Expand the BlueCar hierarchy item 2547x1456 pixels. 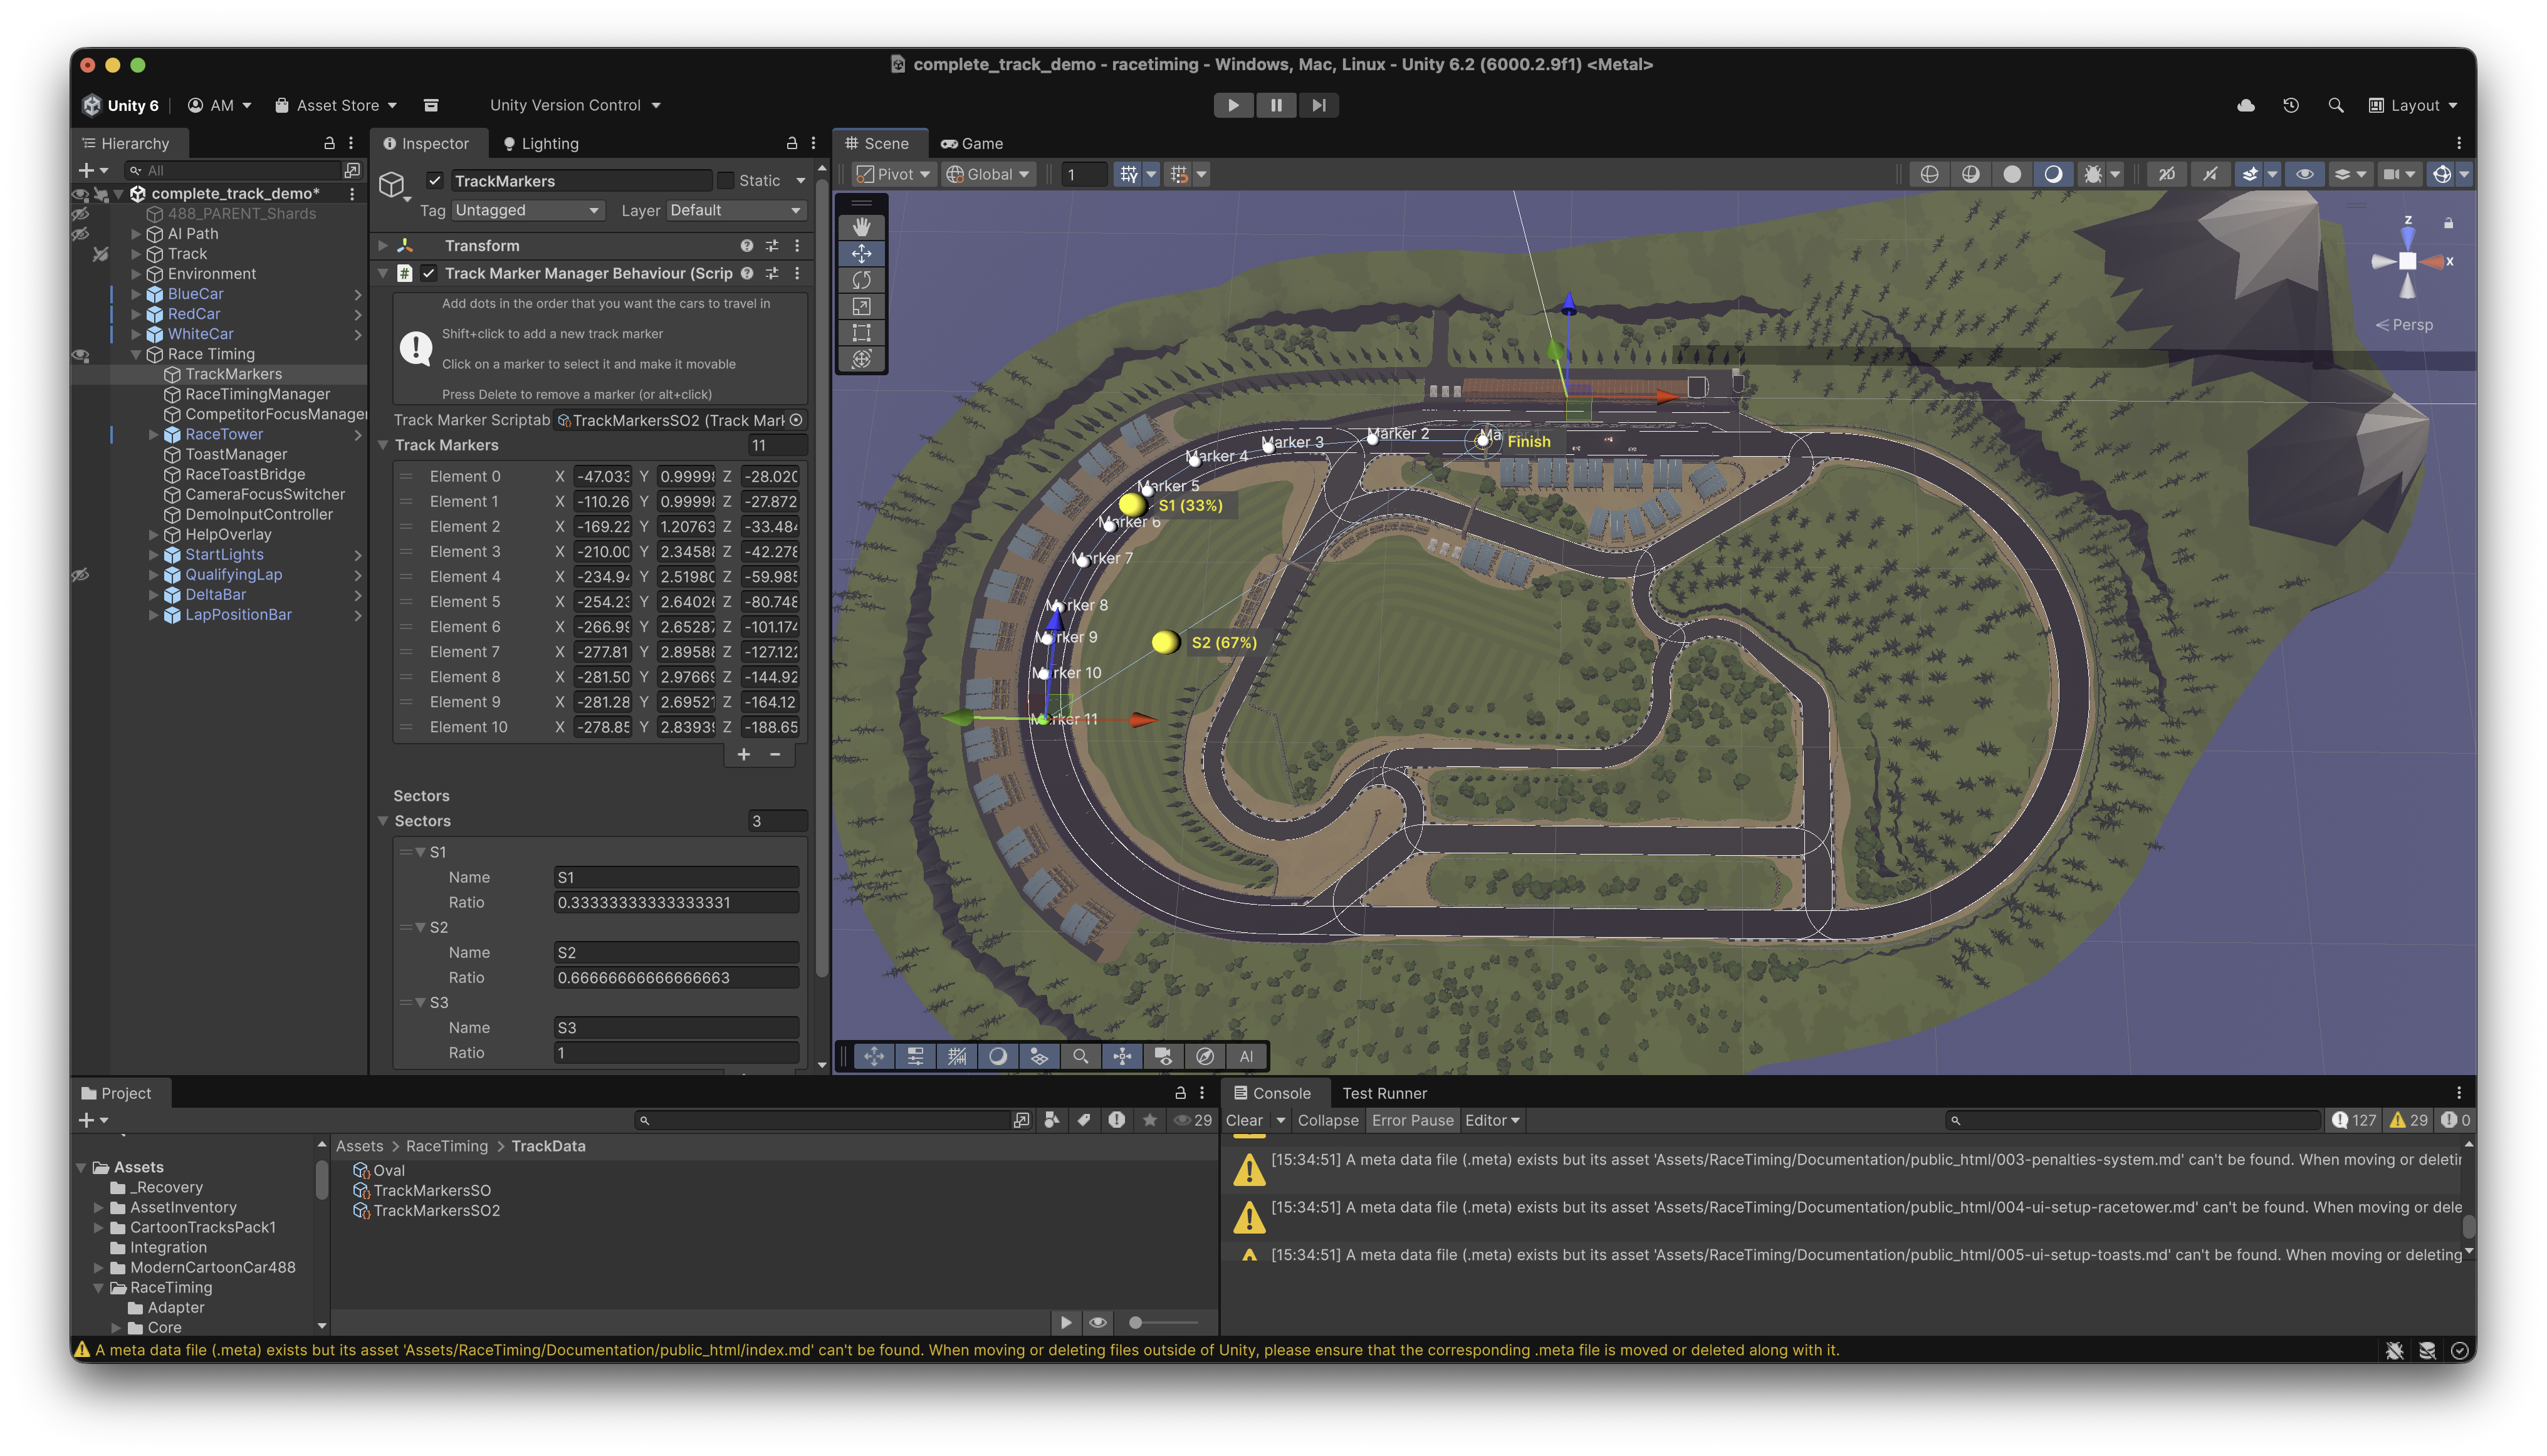click(x=136, y=294)
